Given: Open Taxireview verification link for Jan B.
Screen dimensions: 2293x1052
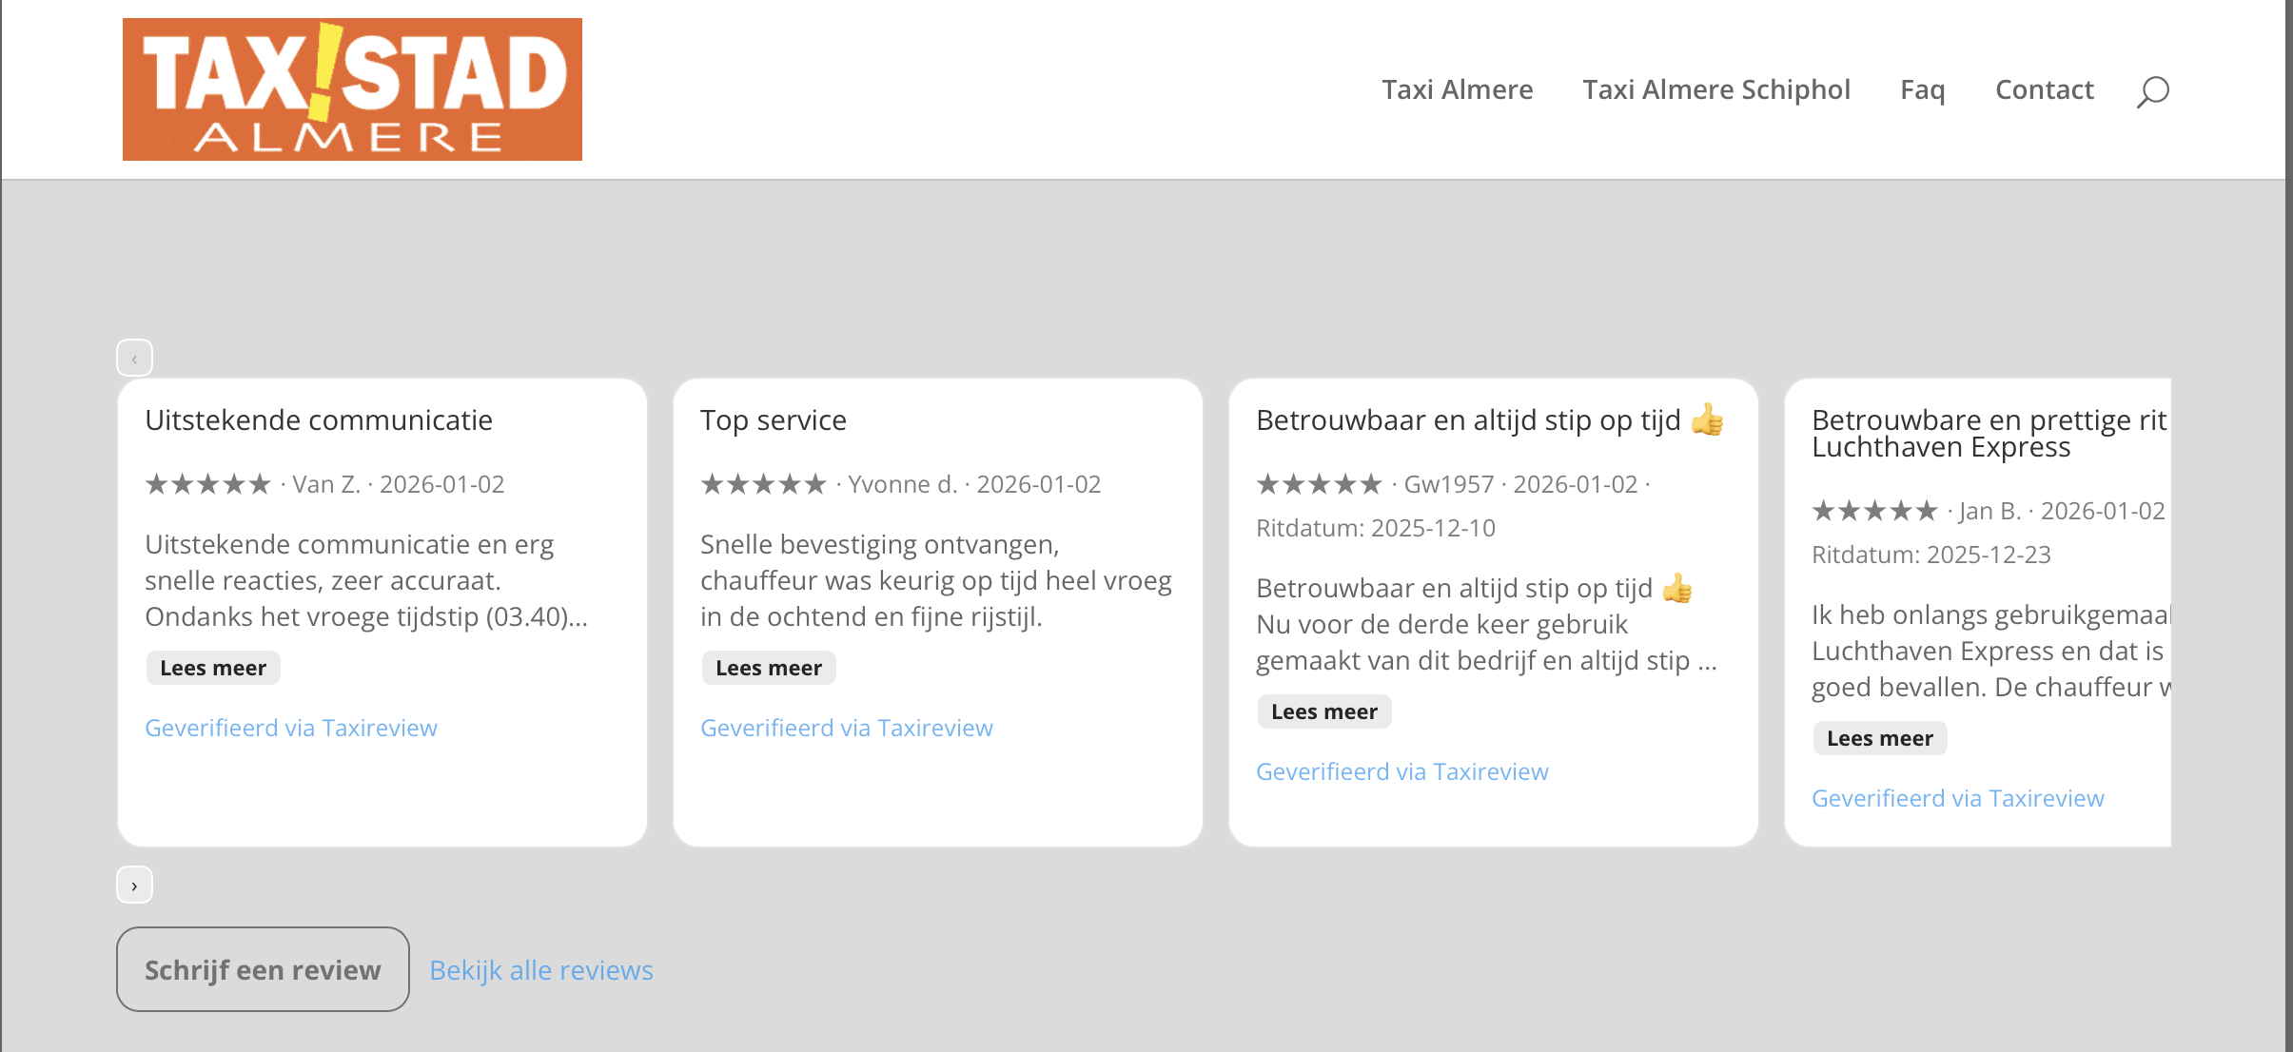Looking at the screenshot, I should point(1957,798).
